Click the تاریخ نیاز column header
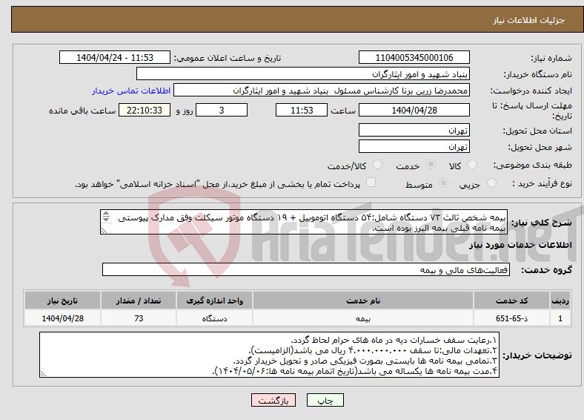 (62, 301)
